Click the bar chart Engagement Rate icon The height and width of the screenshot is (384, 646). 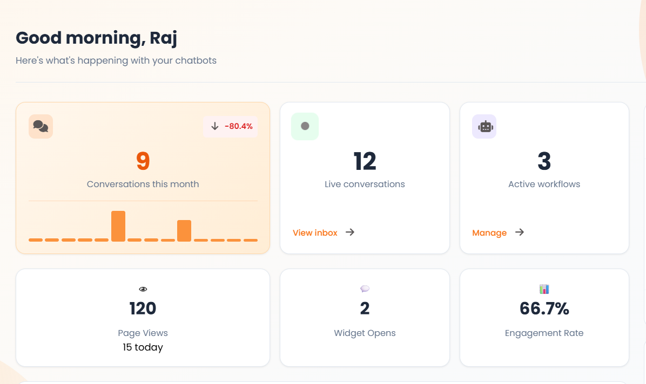[x=544, y=289]
